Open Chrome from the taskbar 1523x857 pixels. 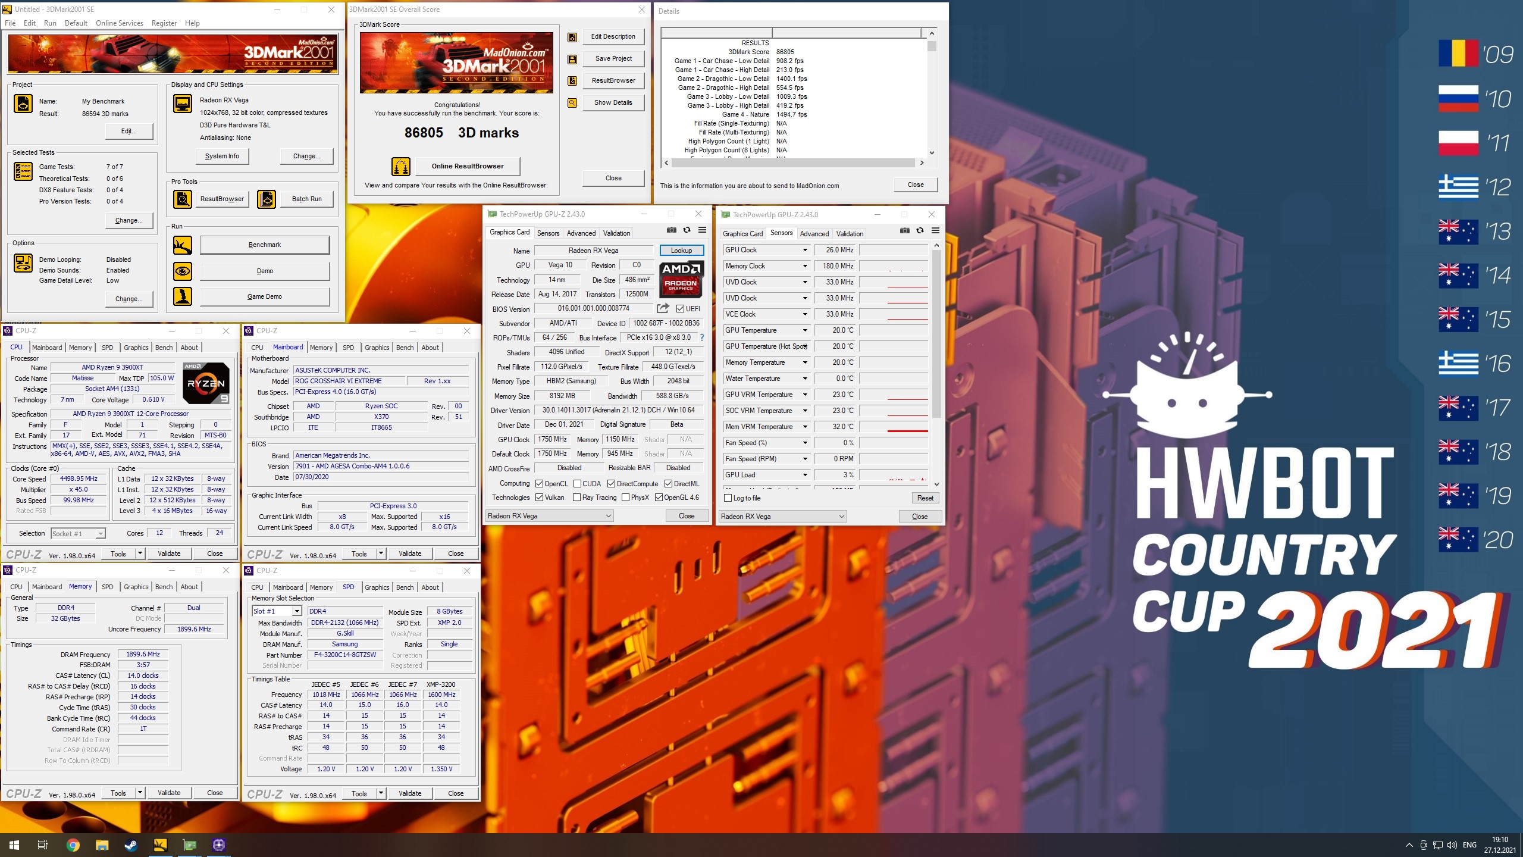(x=73, y=845)
